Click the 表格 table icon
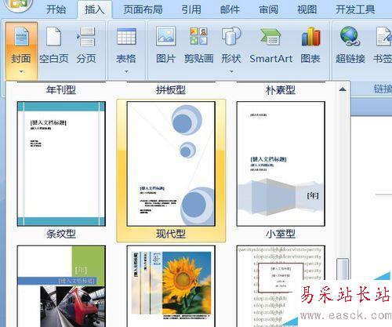The image size is (392, 327). [126, 37]
